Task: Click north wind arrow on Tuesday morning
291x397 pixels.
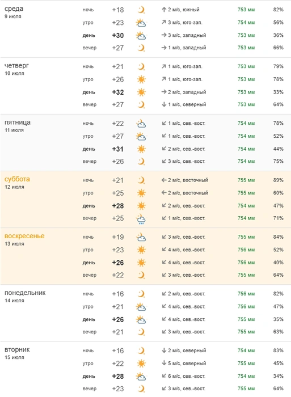Action: 164,364
